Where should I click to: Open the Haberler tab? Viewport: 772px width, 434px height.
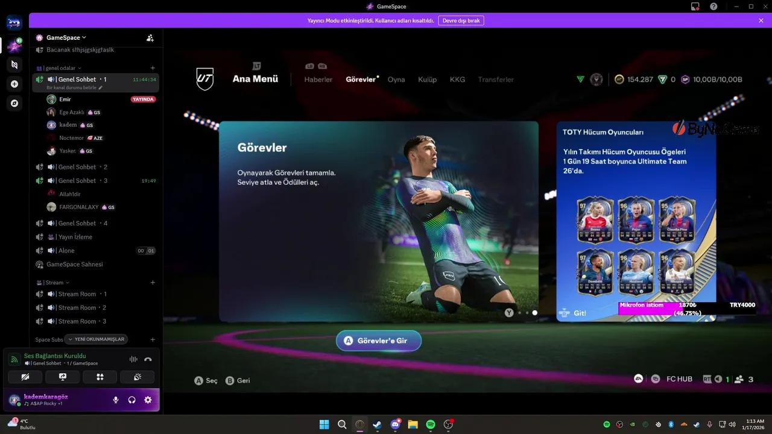click(x=318, y=80)
